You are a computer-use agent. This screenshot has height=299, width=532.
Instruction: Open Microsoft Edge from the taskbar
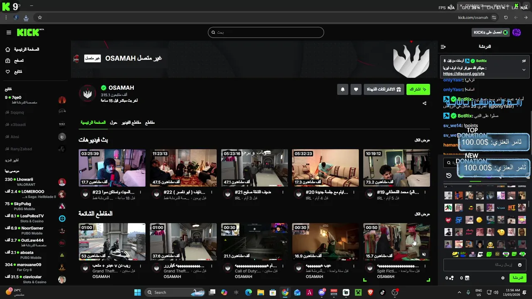[x=248, y=292]
